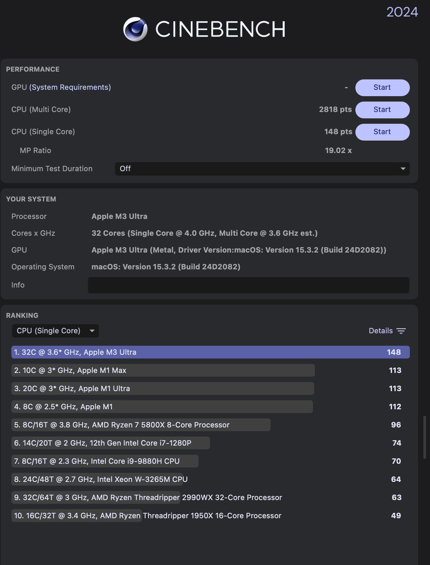Select the AMD Ryzen 7 5800X row
430x565 pixels.
click(x=210, y=425)
